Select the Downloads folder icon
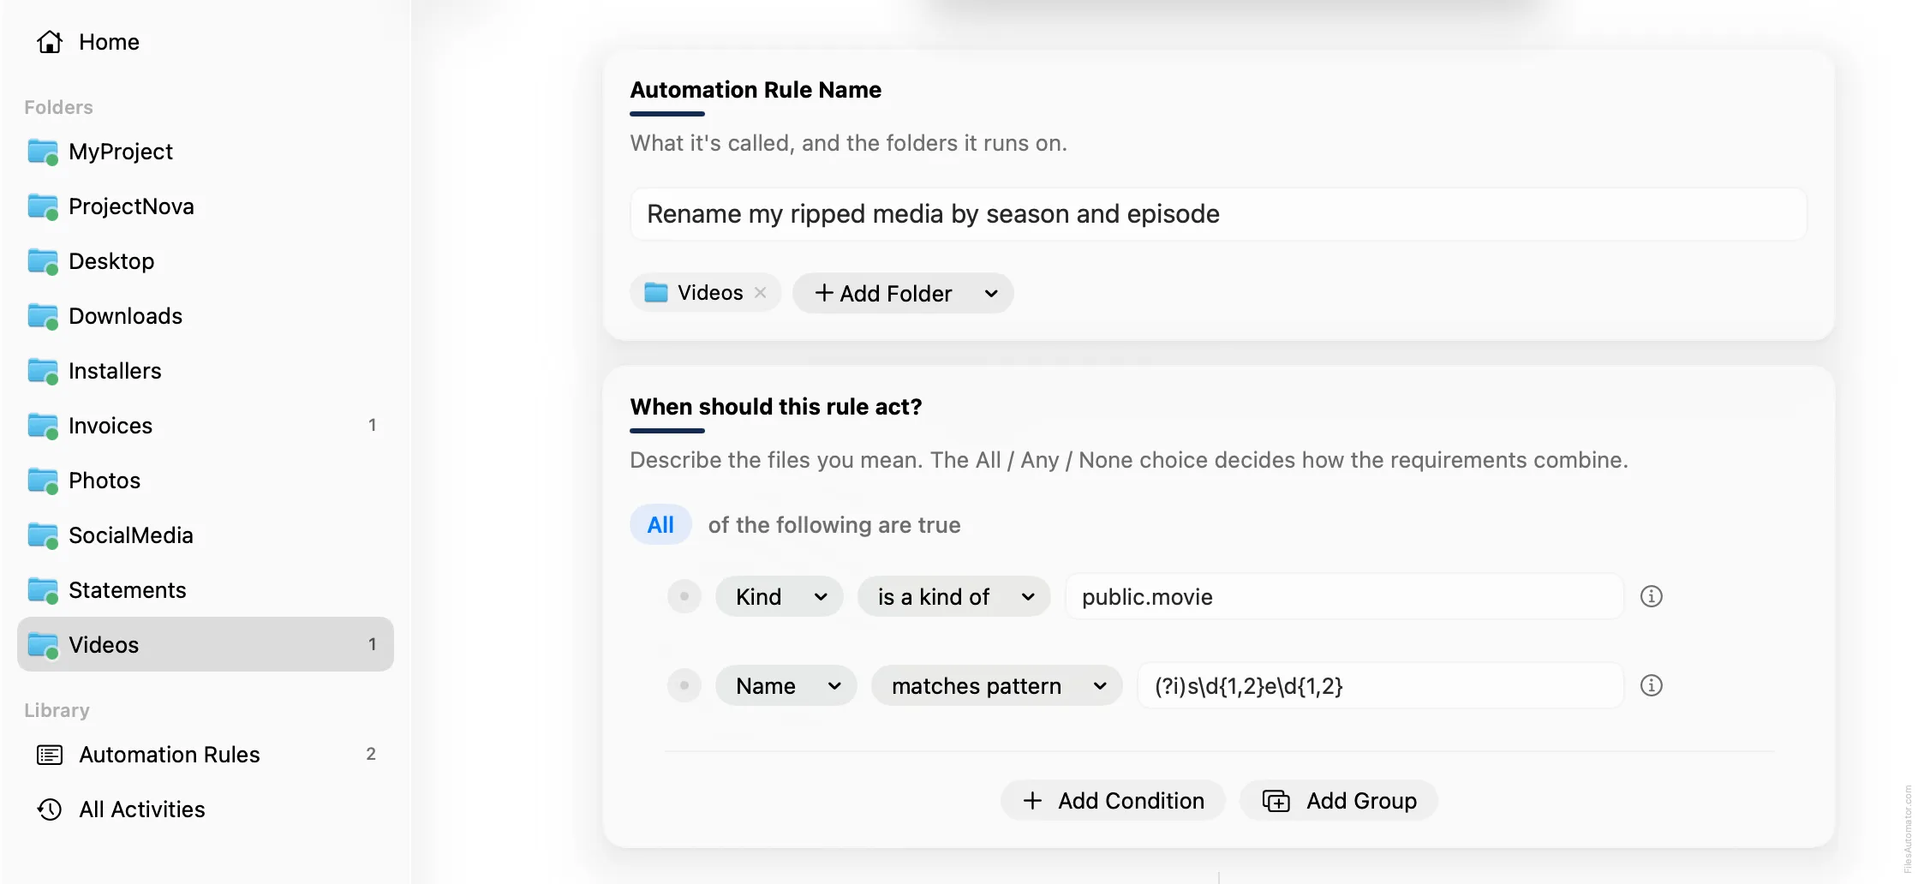 [43, 316]
